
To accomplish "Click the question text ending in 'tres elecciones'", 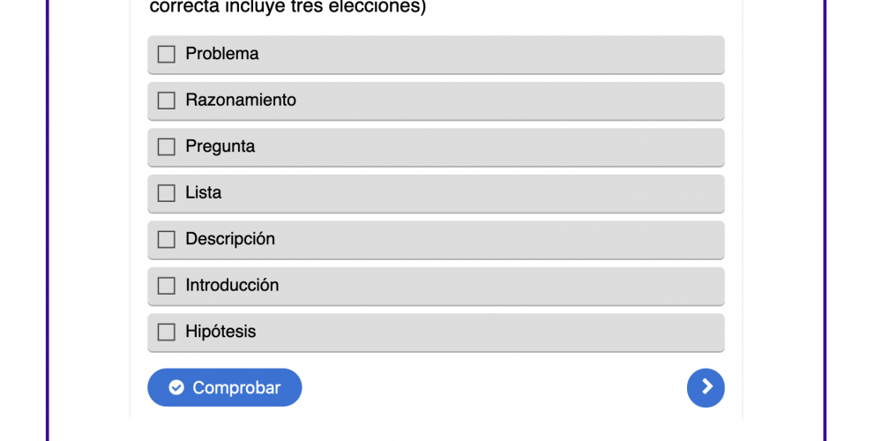I will (288, 8).
